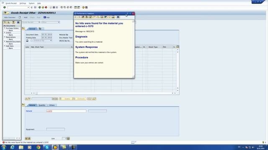
Task: Click the Hide Overview button
Action: tap(10, 17)
